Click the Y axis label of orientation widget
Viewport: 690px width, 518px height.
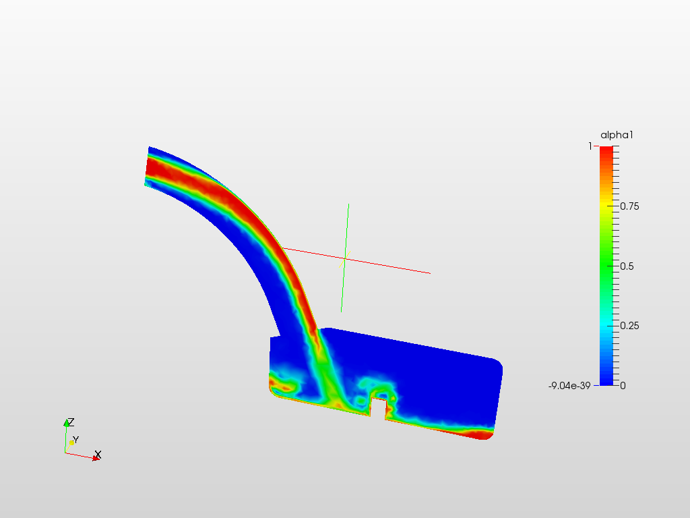pos(75,440)
